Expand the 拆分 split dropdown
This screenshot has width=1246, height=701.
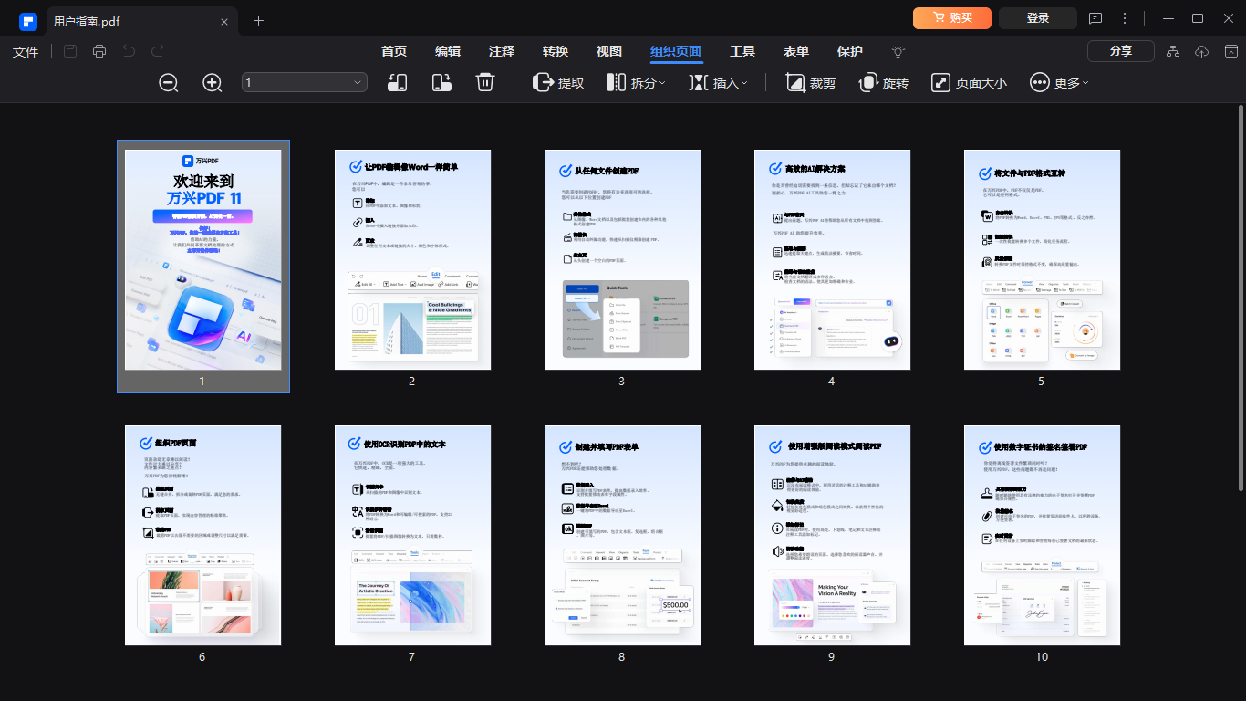[x=636, y=83]
